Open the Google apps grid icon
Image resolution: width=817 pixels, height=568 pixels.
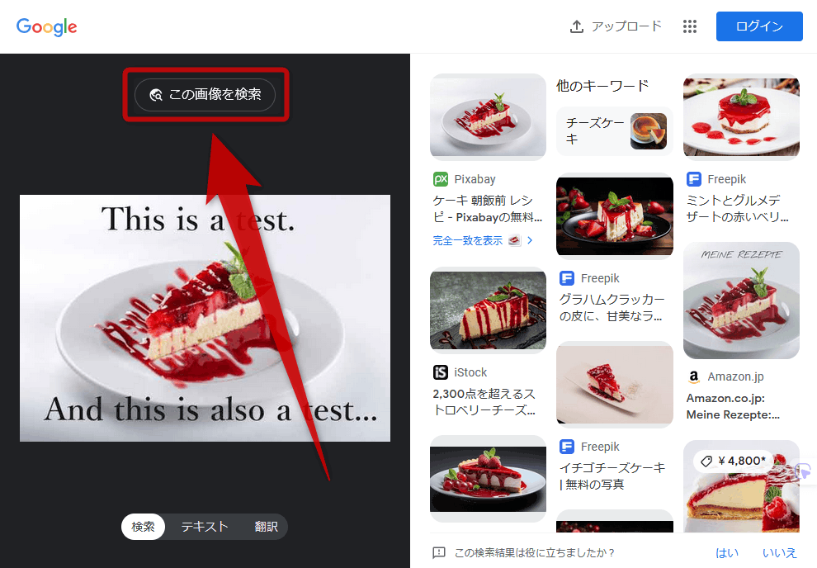[x=689, y=26]
